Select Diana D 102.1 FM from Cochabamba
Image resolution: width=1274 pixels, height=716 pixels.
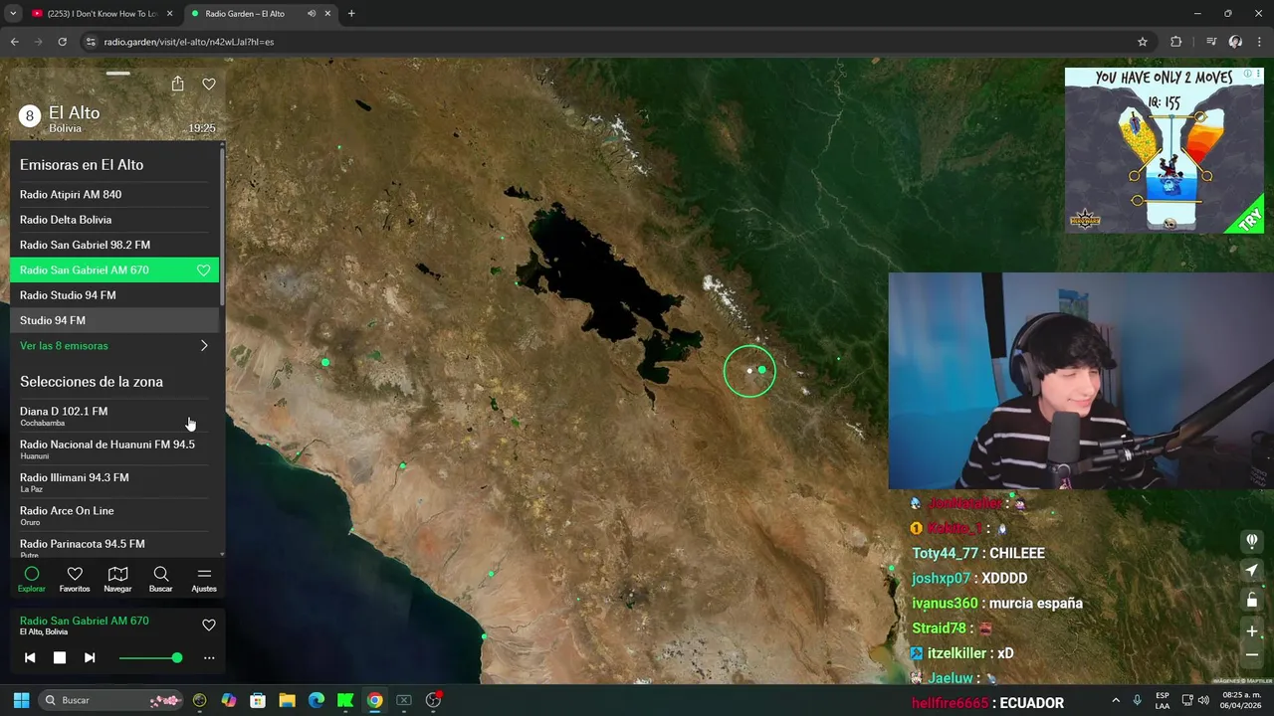click(x=114, y=416)
